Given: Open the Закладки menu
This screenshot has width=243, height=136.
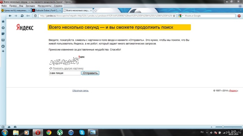Looking at the screenshot, I should (30, 6).
